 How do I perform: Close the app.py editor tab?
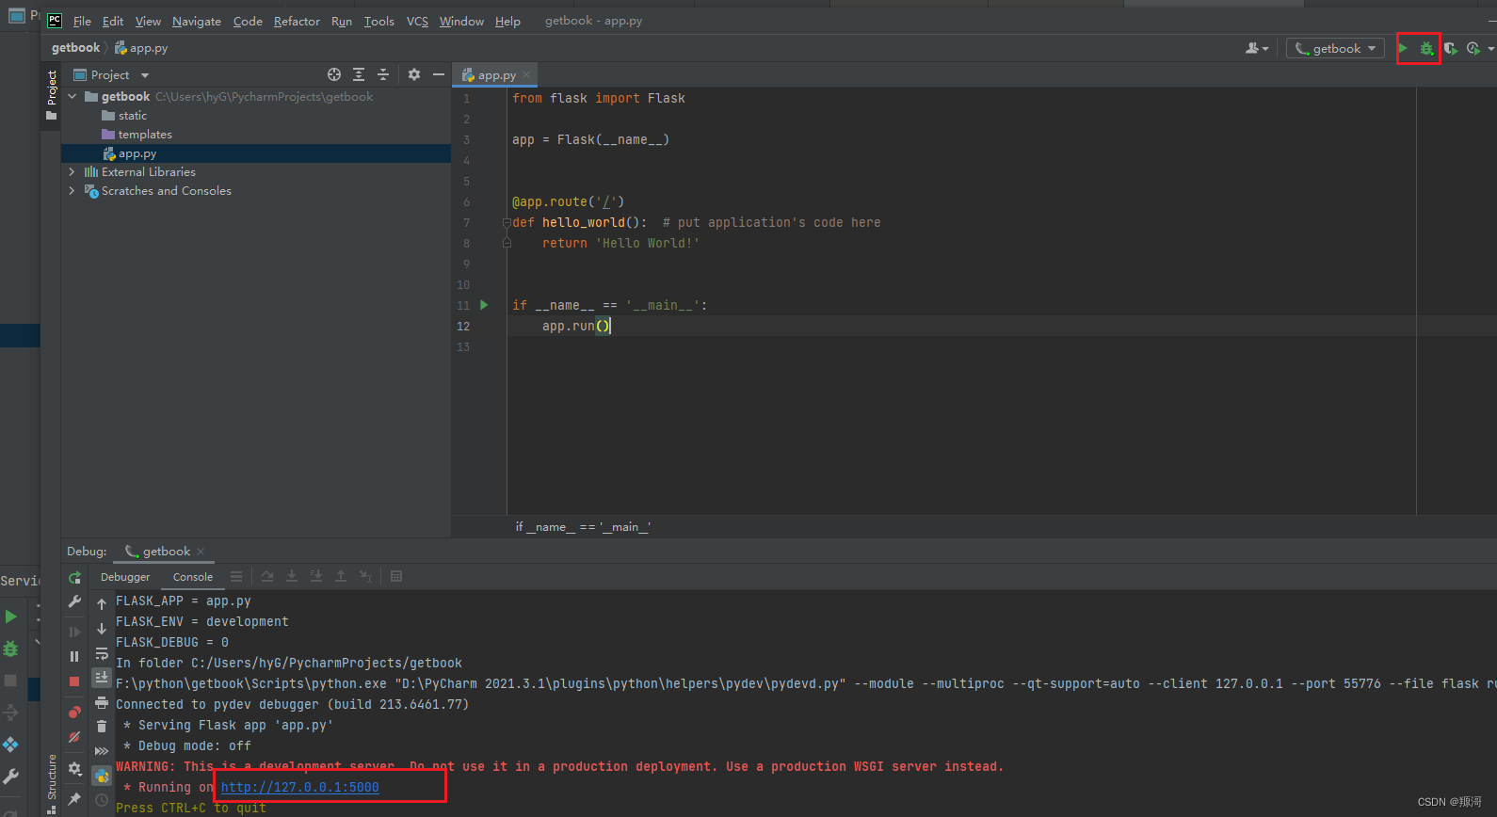point(526,75)
